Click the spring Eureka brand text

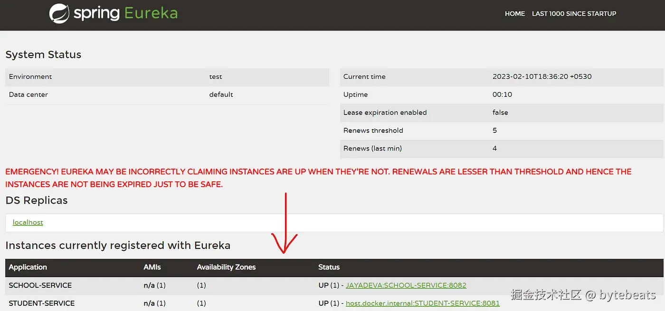(126, 13)
